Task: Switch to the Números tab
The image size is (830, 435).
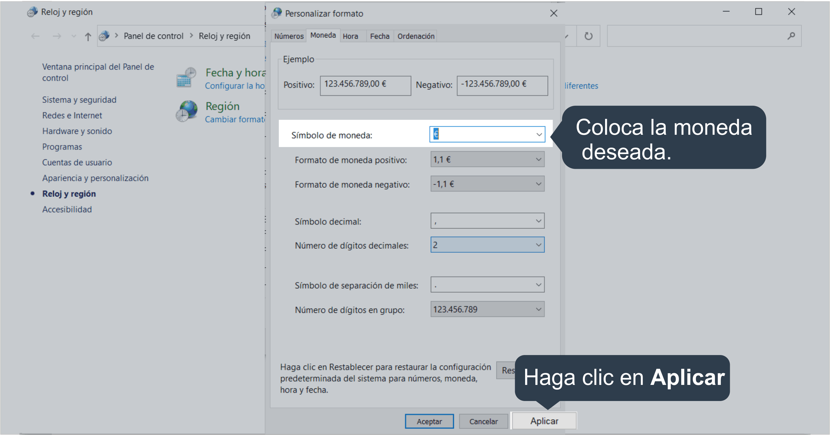Action: 289,36
